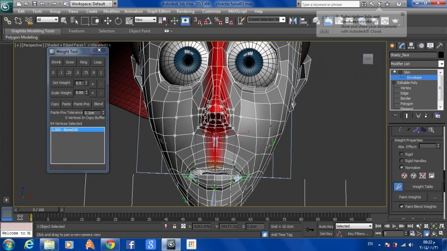This screenshot has width=447, height=251.
Task: Toggle the Paint Blend Weights checkbox
Action: pos(401,207)
